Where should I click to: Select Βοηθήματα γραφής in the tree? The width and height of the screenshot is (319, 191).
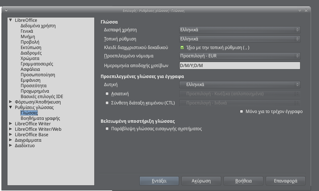tap(40, 118)
